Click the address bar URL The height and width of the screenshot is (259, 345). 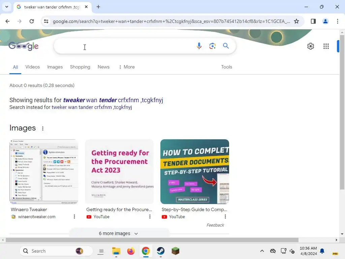click(x=171, y=21)
